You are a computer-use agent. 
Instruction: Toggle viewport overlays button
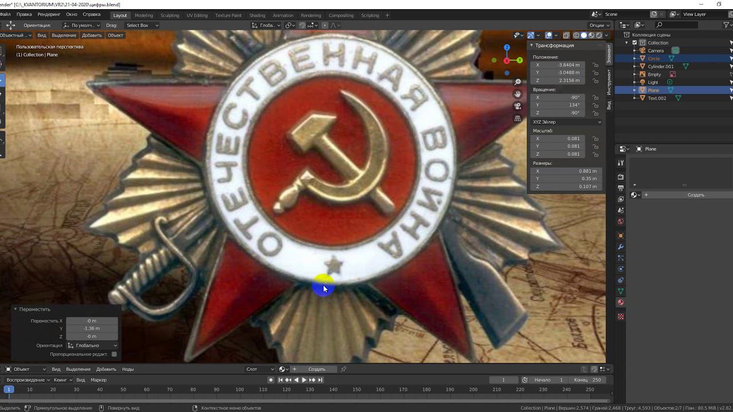tap(548, 35)
